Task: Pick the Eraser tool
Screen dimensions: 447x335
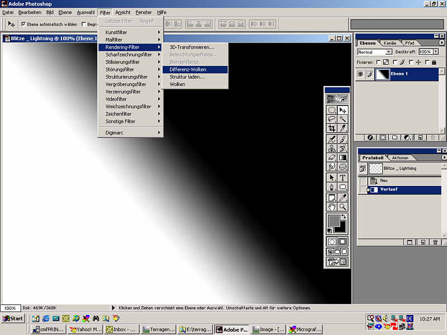Action: tap(331, 157)
